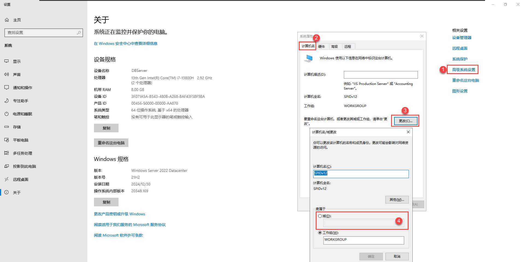Open the Storage (存储) icon
The width and height of the screenshot is (523, 262).
click(x=7, y=127)
